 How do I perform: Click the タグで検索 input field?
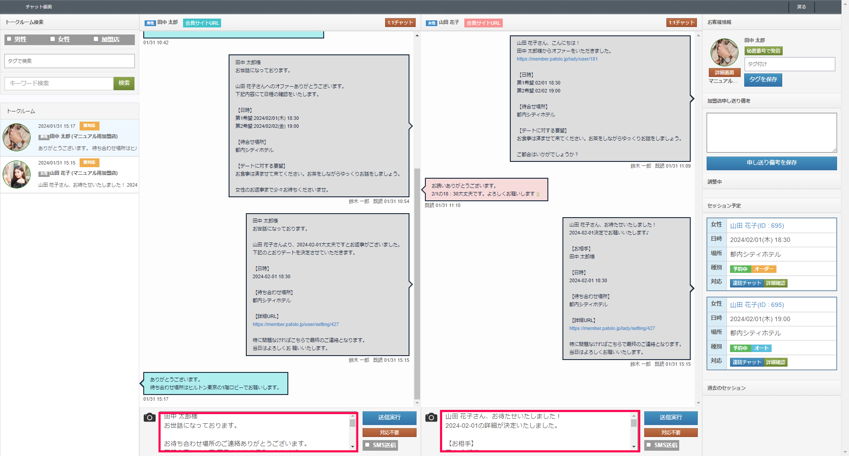[x=69, y=61]
